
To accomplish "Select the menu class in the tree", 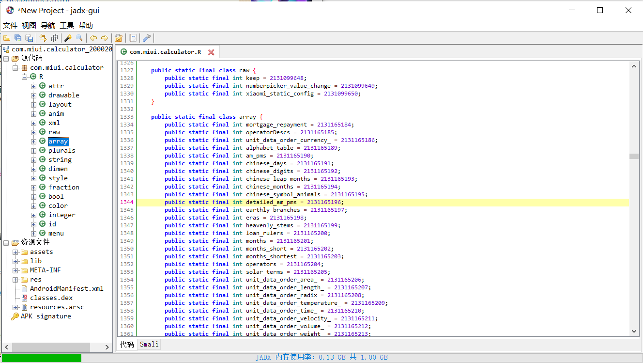I will [56, 233].
